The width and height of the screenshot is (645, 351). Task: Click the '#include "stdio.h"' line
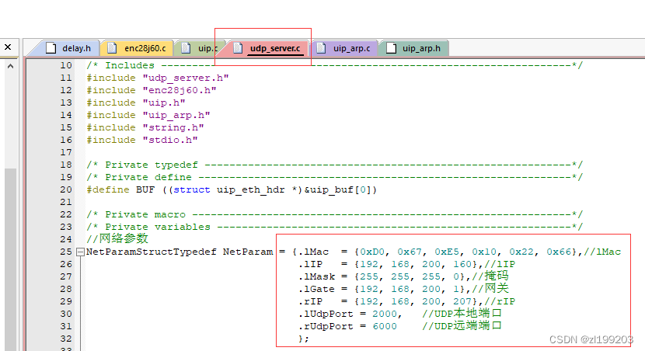(142, 140)
